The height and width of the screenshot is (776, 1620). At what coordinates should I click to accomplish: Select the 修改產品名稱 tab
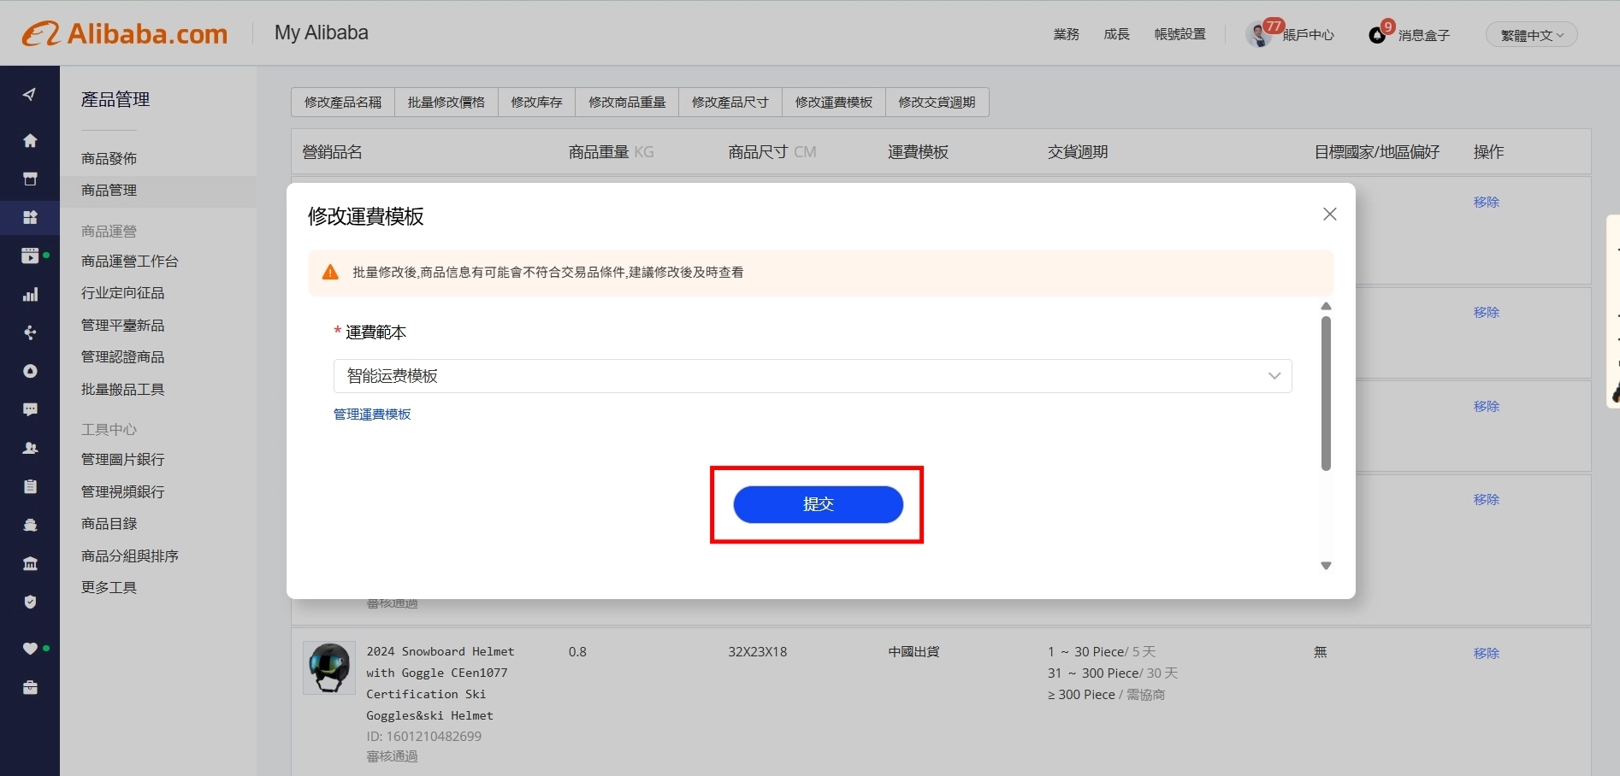[343, 102]
